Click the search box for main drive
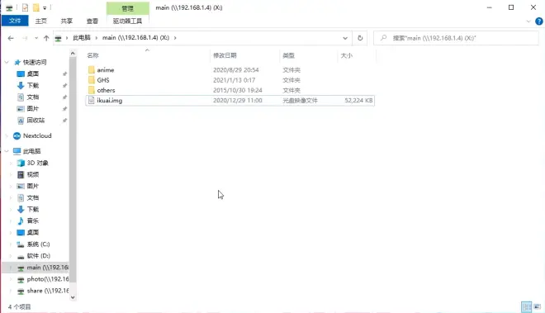The image size is (545, 313). (456, 38)
